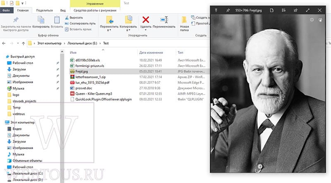Switch to the Вид ribbon tab
The height and width of the screenshot is (183, 331).
[63, 10]
